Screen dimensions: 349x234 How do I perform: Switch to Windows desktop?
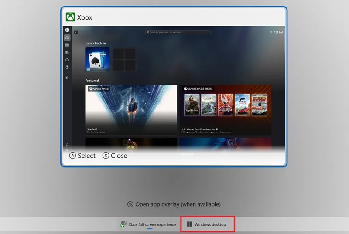207,224
